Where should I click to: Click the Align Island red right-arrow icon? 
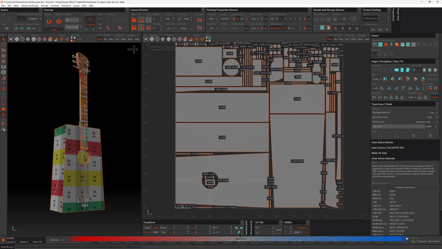point(430,88)
